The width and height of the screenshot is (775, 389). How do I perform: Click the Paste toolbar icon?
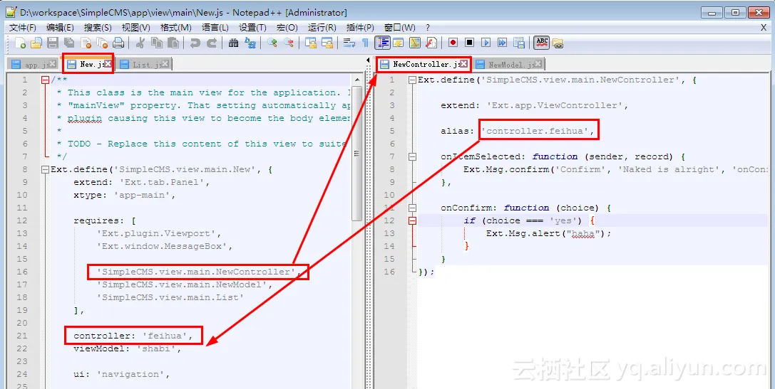pos(173,43)
